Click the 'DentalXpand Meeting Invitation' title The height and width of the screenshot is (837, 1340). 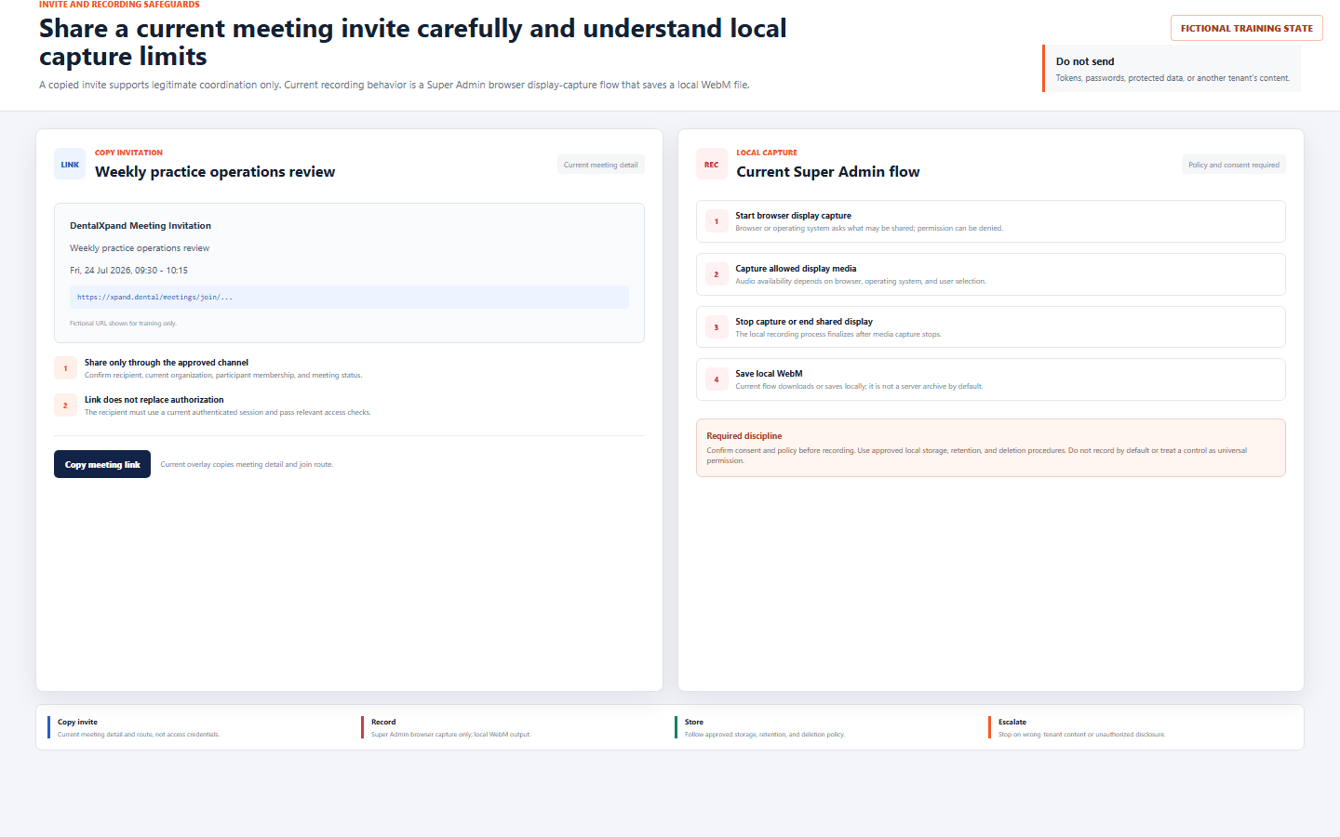(141, 226)
